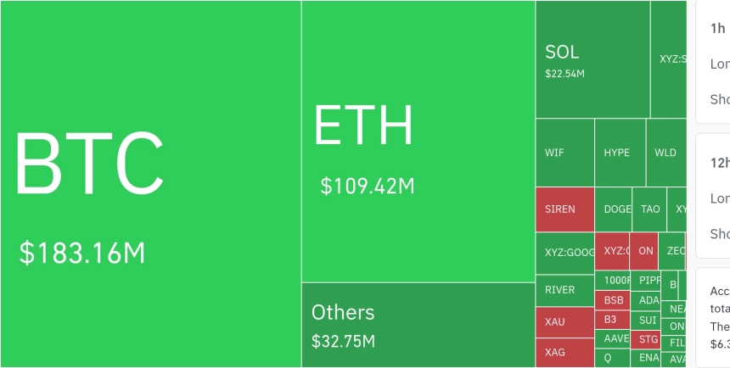
Task: Click the XYZ:GOOG tile
Action: click(564, 253)
